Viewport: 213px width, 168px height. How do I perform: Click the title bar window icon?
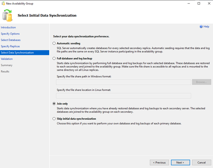pyautogui.click(x=3, y=3)
